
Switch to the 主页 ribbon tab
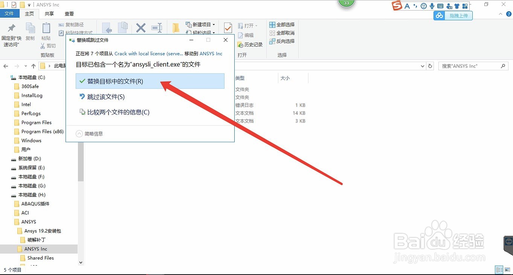coord(29,14)
